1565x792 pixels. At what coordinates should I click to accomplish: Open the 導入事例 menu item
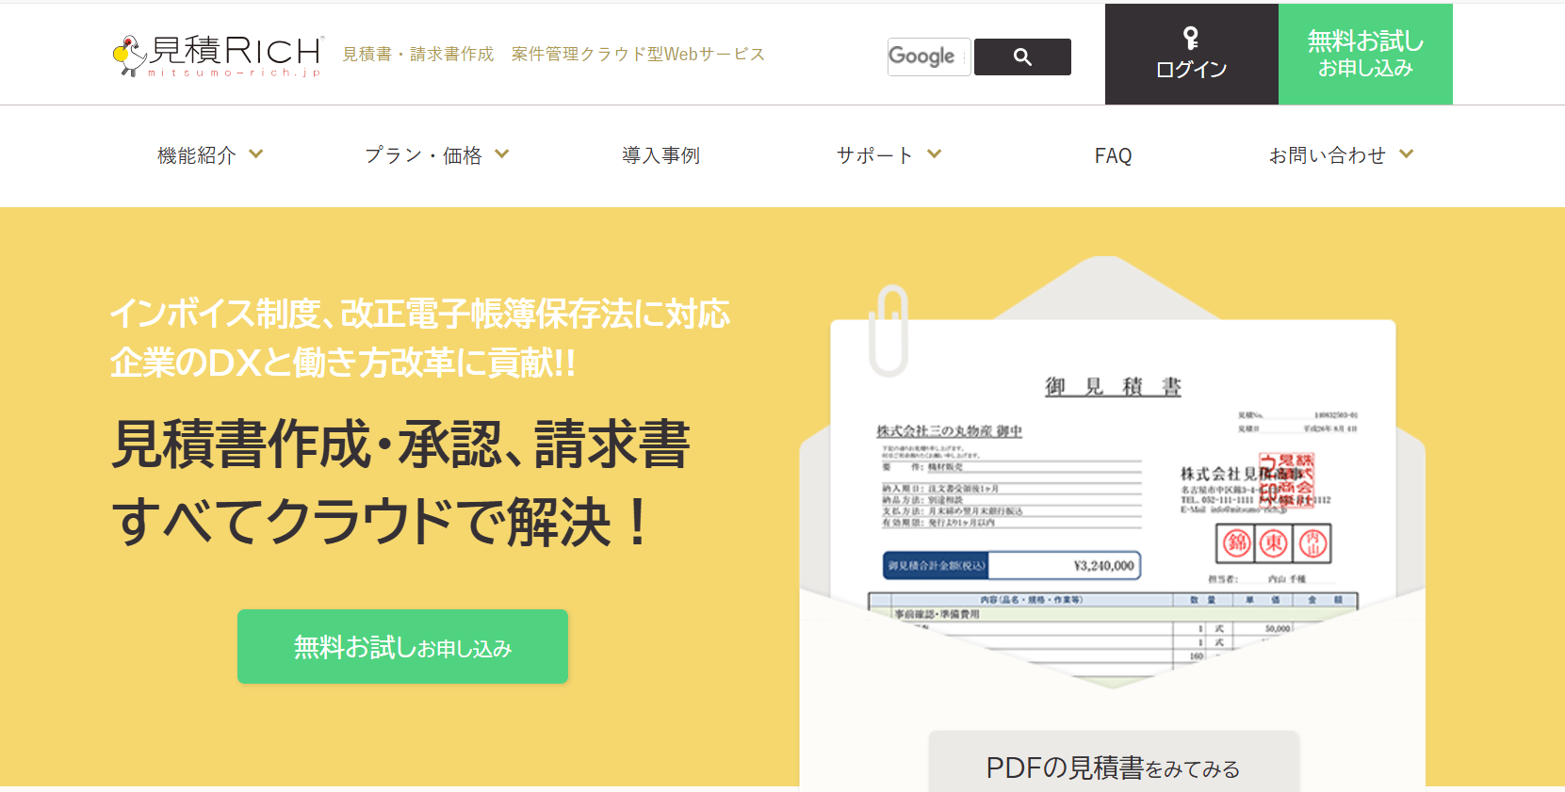pyautogui.click(x=660, y=155)
